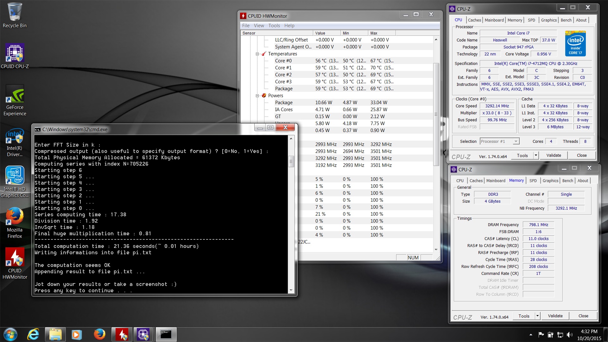Switch to HWMonitor taskbar button
The image size is (608, 342).
tap(122, 334)
